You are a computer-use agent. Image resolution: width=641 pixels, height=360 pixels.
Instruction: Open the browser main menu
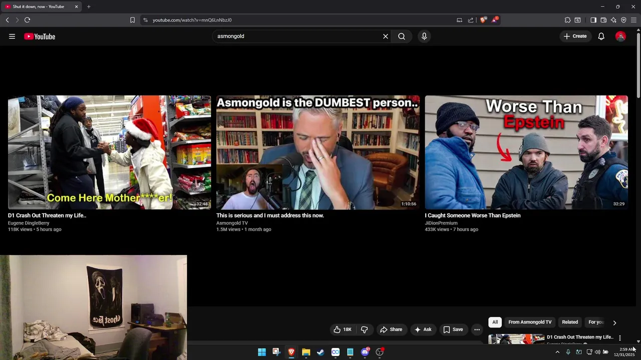pos(633,20)
